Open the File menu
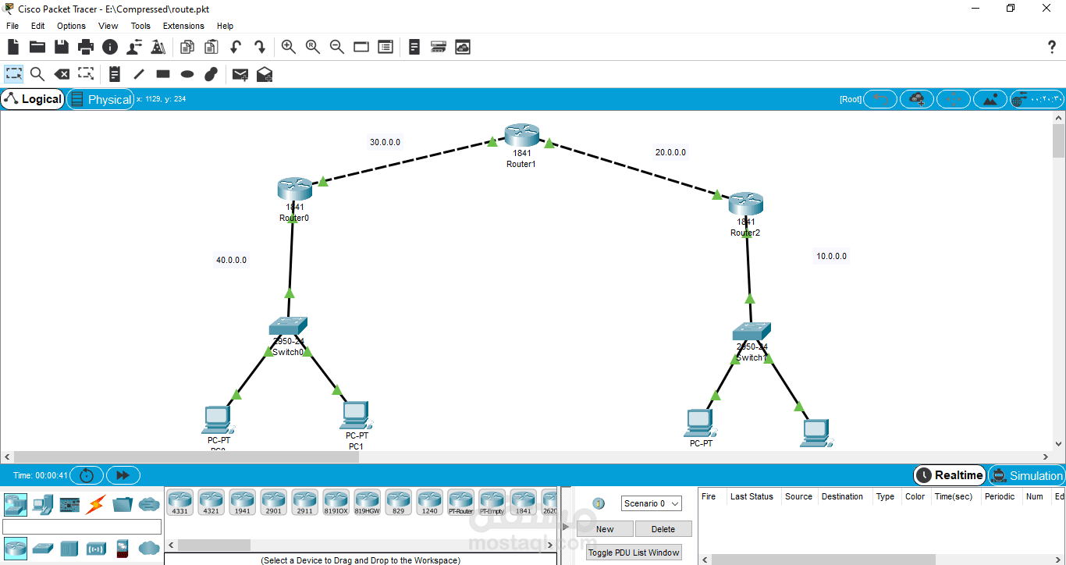Image resolution: width=1066 pixels, height=565 pixels. (12, 26)
